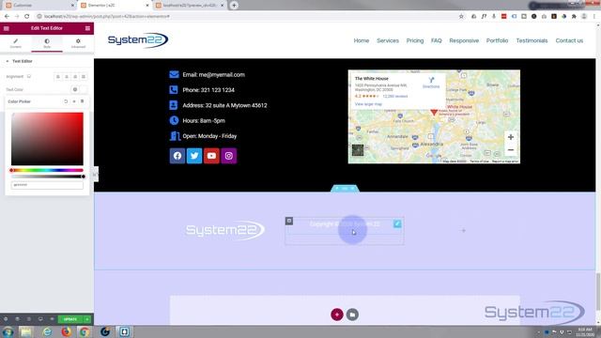Switch map to satellite thumbnail
Screen dimensions: 601x338
[x=358, y=150]
